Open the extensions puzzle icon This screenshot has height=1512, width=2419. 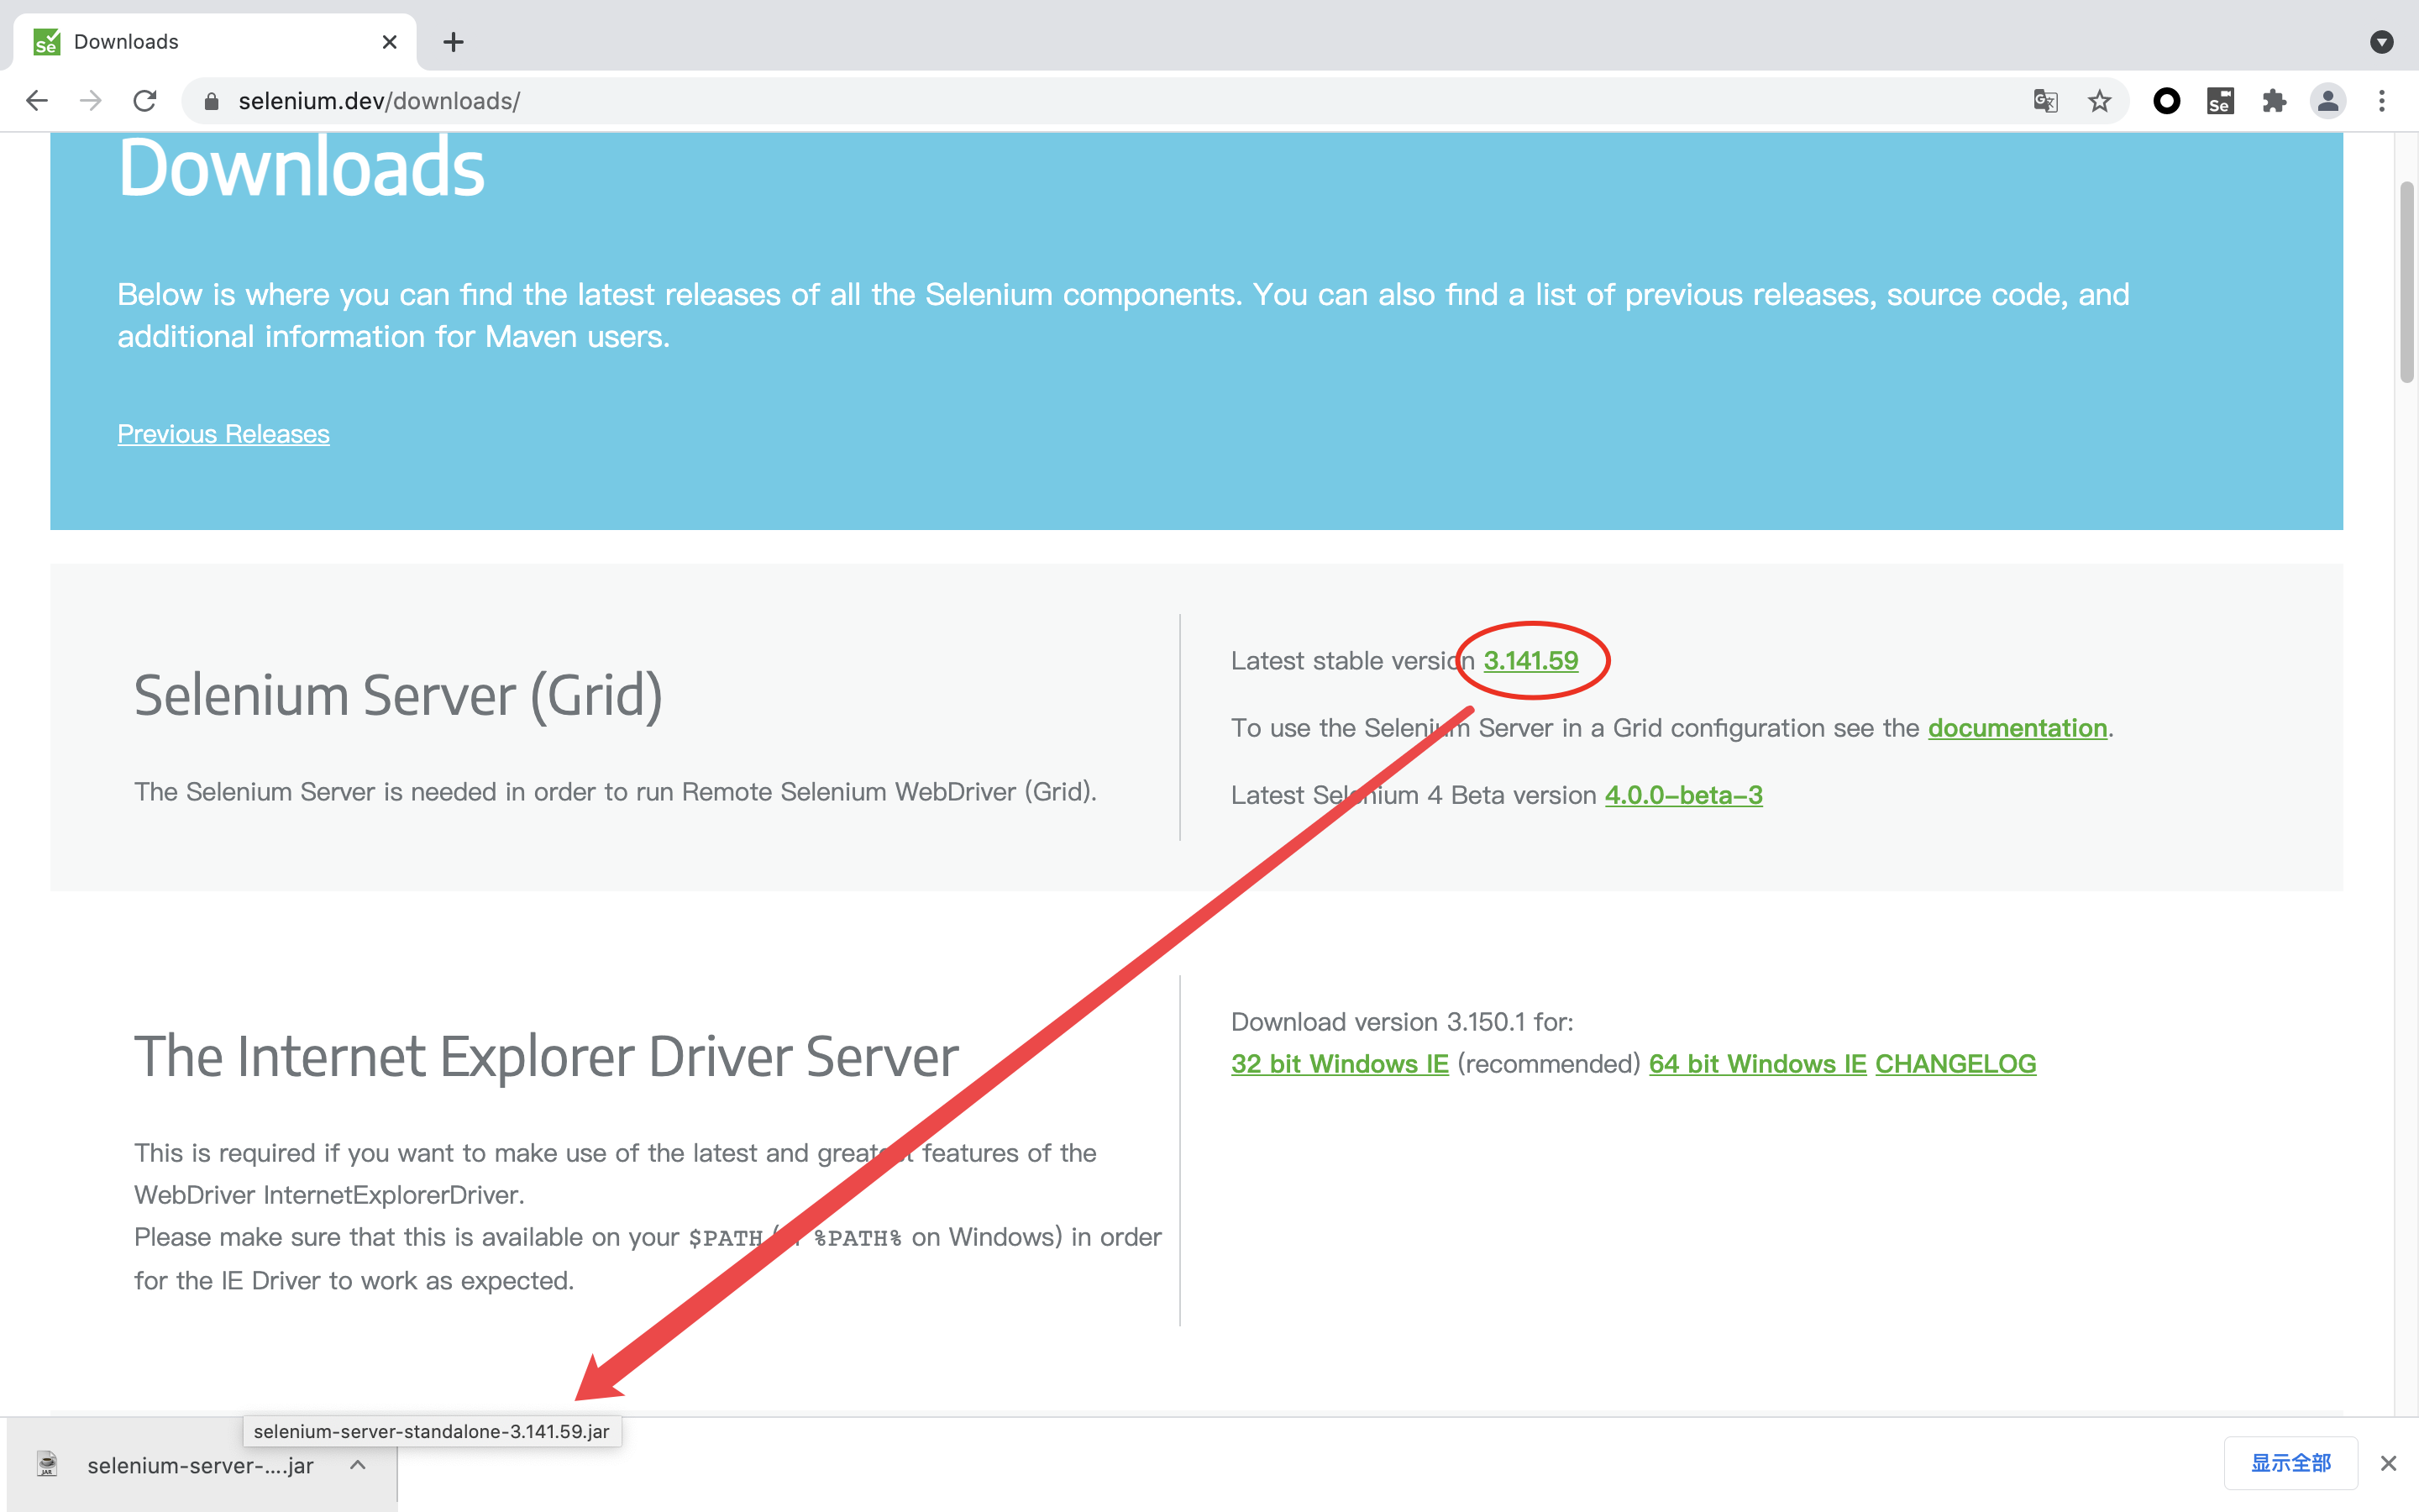[2274, 100]
